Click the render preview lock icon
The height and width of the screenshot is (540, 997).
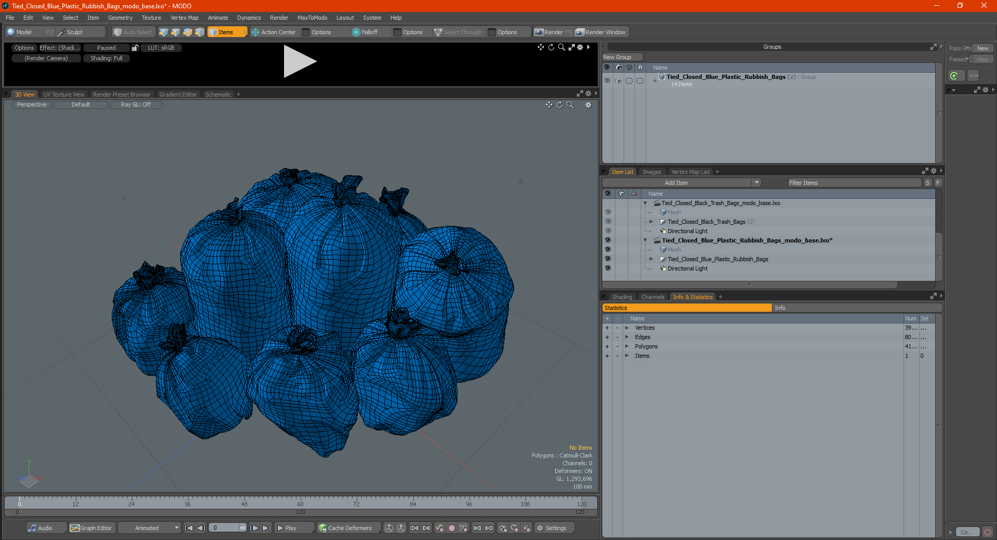pos(135,48)
